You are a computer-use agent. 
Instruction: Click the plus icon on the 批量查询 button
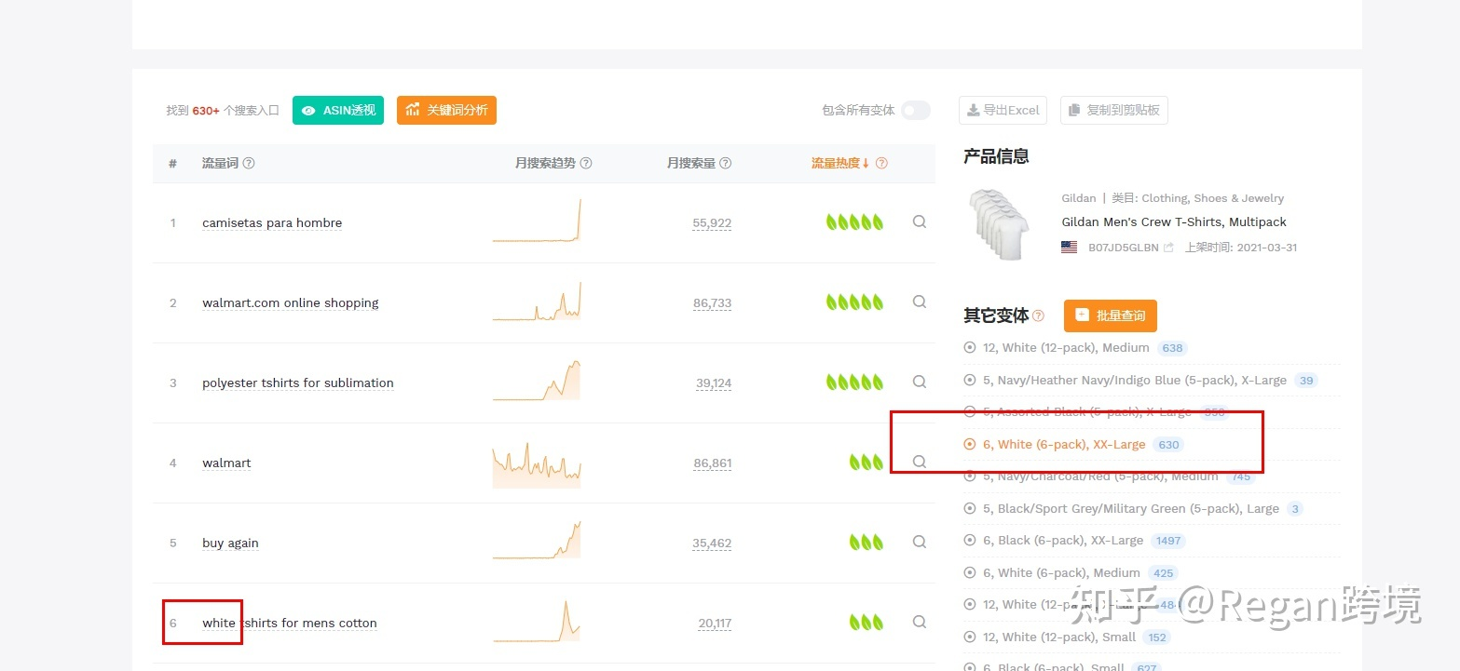(1084, 315)
